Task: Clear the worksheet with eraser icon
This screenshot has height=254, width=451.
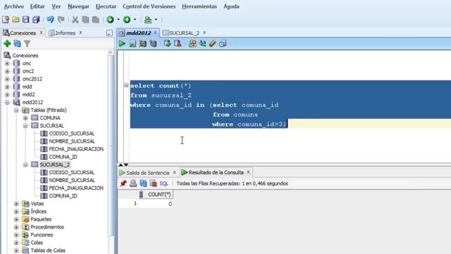Action: (213, 44)
